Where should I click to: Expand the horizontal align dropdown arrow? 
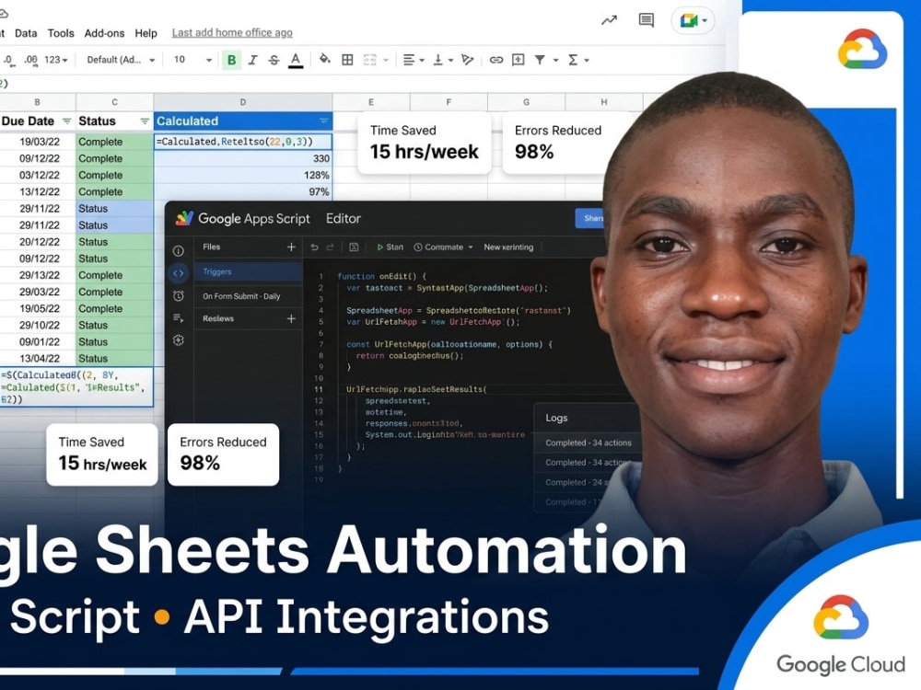[x=422, y=60]
